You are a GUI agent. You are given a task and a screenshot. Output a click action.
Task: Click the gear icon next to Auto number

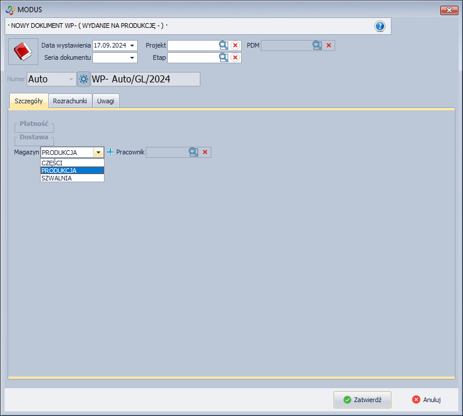click(x=84, y=79)
